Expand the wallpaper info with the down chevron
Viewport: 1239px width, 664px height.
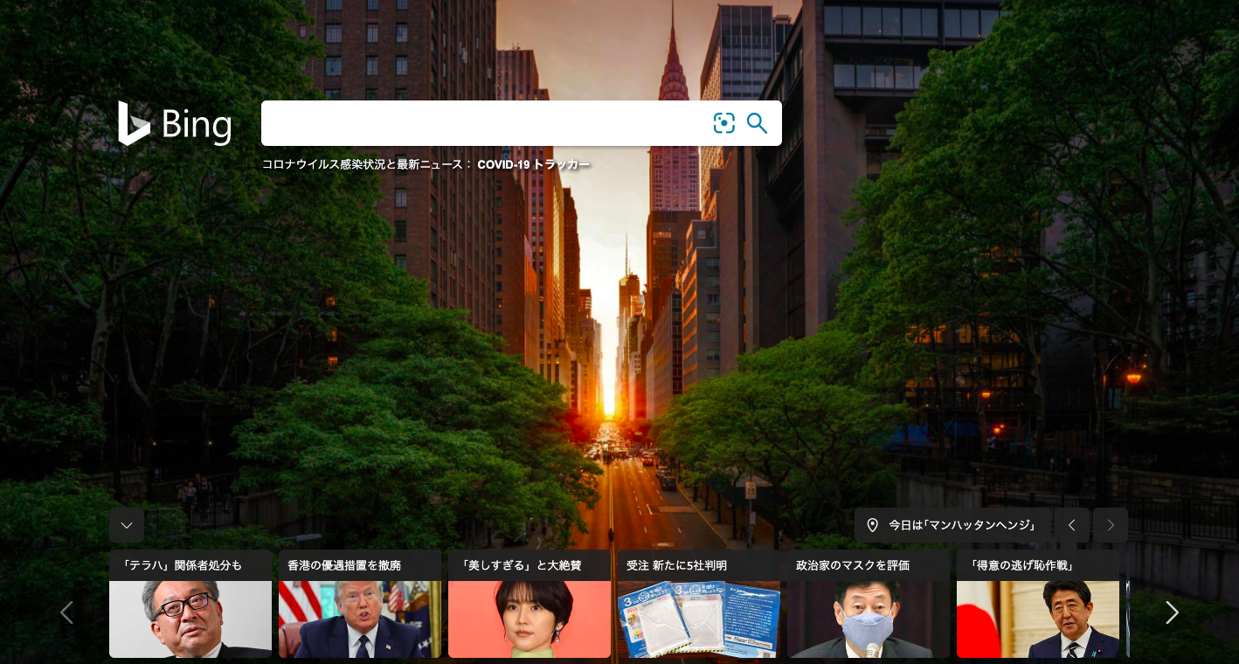[126, 525]
